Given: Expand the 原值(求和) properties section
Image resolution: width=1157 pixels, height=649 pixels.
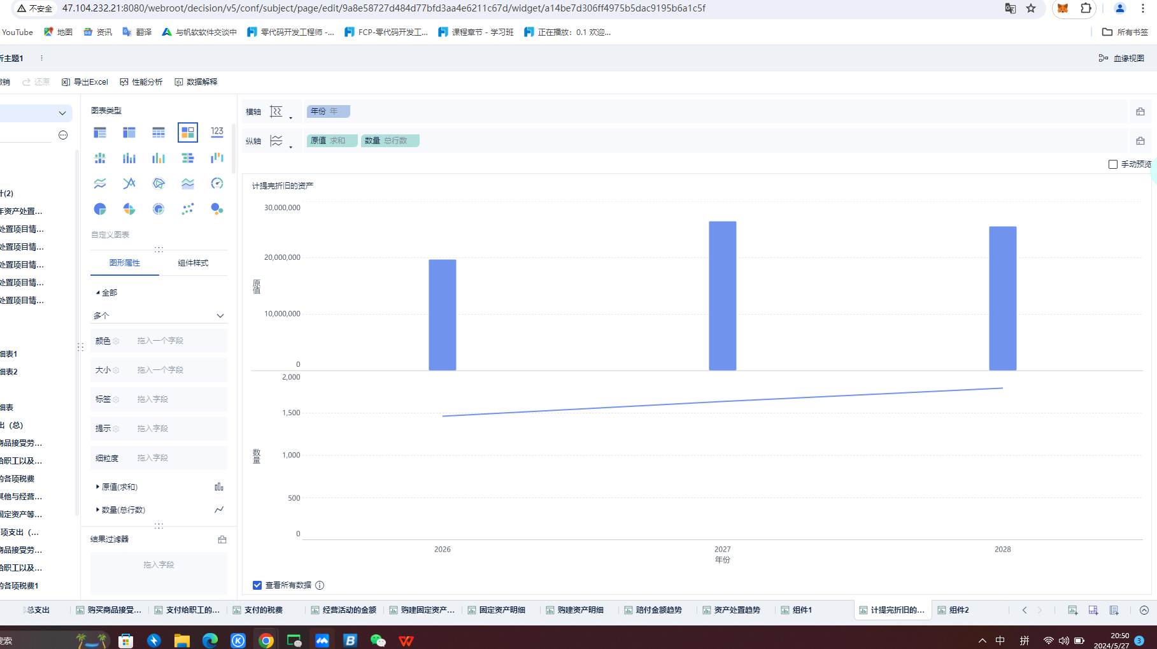Looking at the screenshot, I should pos(97,487).
